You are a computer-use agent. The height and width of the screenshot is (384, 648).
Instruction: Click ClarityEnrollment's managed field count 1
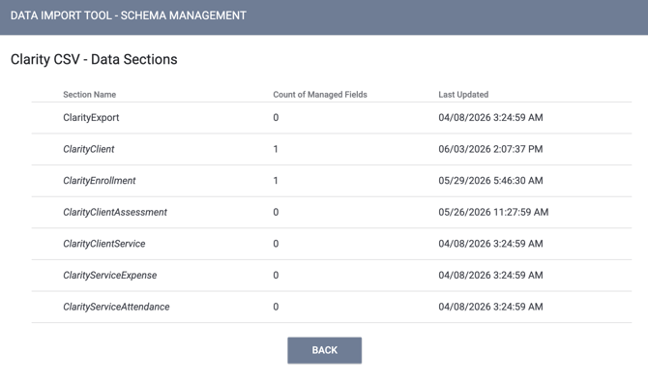pos(276,181)
